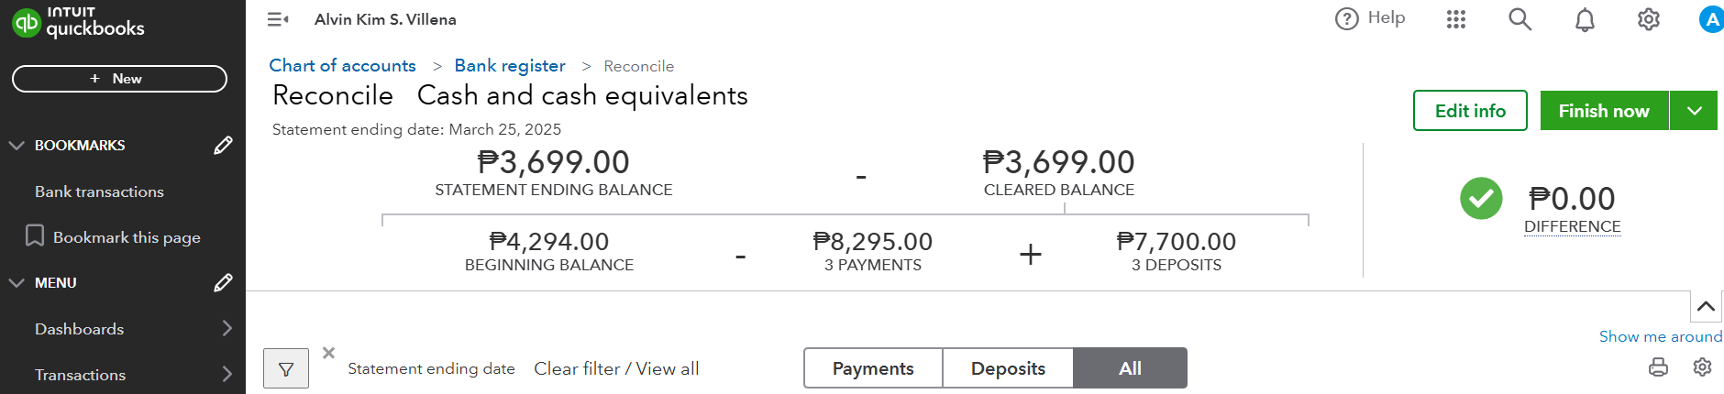Click the Clear filter / View all link
The width and height of the screenshot is (1724, 394).
616,368
